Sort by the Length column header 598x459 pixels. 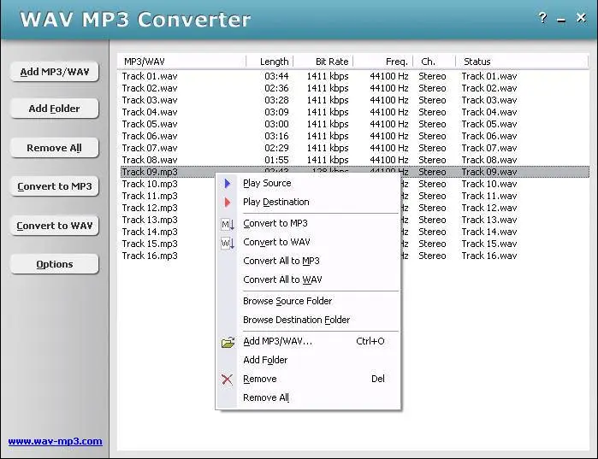(x=269, y=62)
